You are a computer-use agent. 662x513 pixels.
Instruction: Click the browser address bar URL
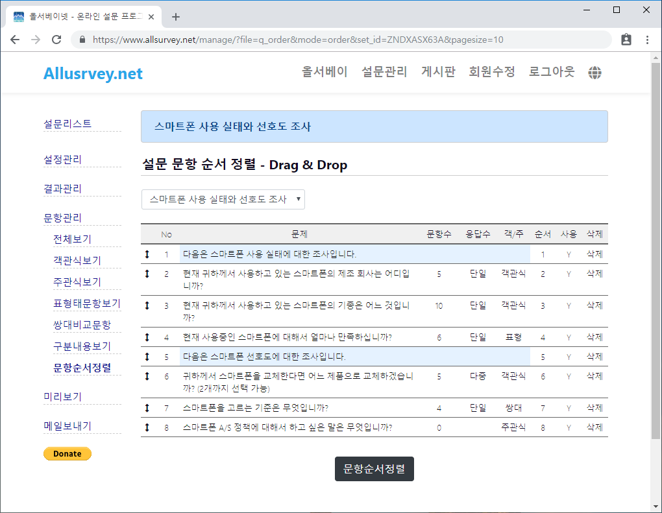click(299, 40)
